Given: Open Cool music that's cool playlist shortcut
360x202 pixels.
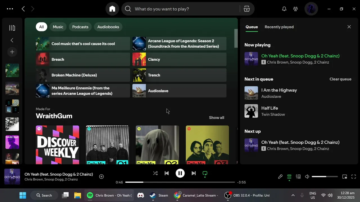Looking at the screenshot, I should [83, 44].
